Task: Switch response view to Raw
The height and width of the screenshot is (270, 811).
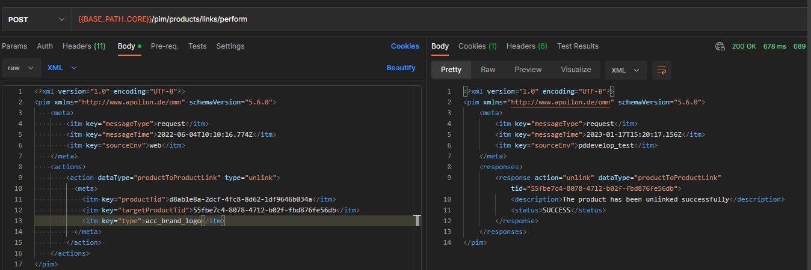Action: 488,70
